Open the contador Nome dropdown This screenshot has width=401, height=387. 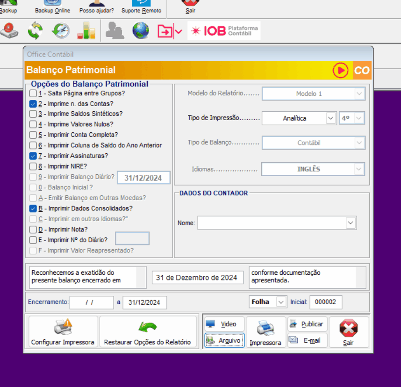[351, 223]
